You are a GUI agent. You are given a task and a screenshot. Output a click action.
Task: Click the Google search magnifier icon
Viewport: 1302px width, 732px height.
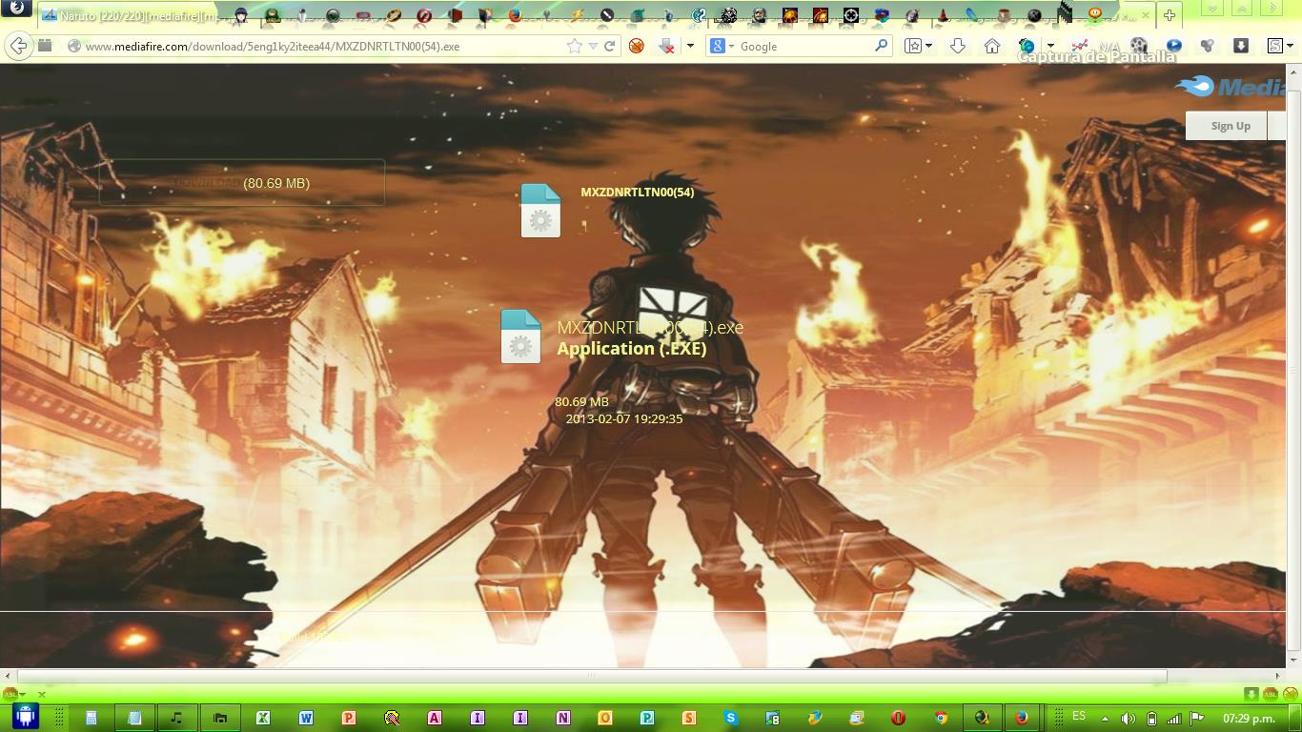881,46
